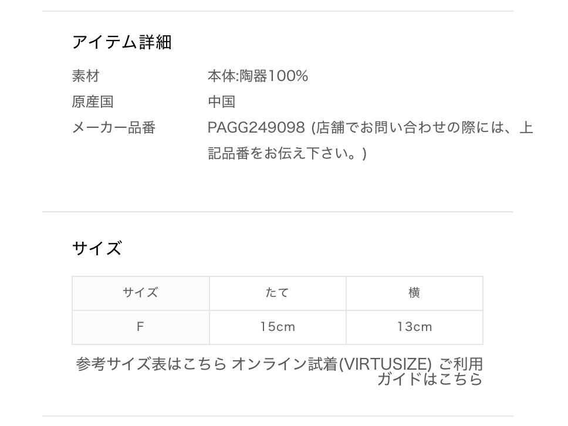Select the F size cell
The width and height of the screenshot is (568, 426).
[140, 327]
